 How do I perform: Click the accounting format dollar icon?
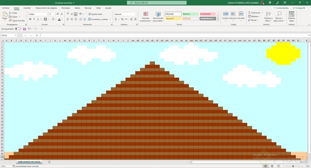click(116, 19)
